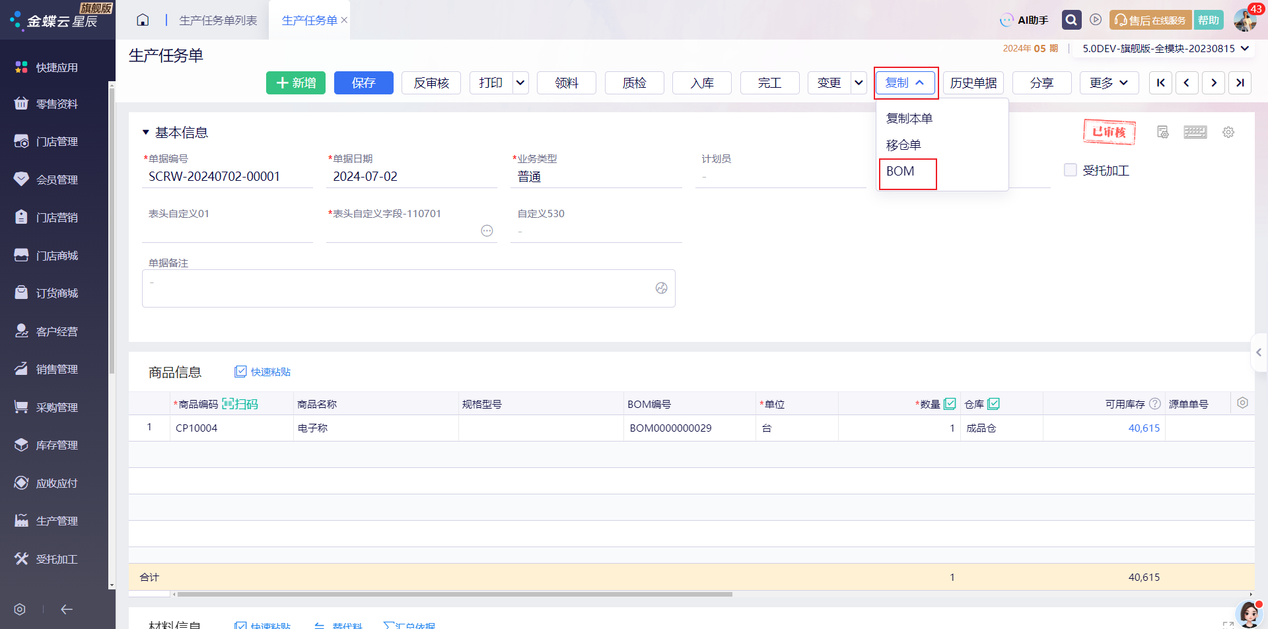Viewport: 1268px width, 629px height.
Task: Jump to first record
Action: click(x=1160, y=83)
